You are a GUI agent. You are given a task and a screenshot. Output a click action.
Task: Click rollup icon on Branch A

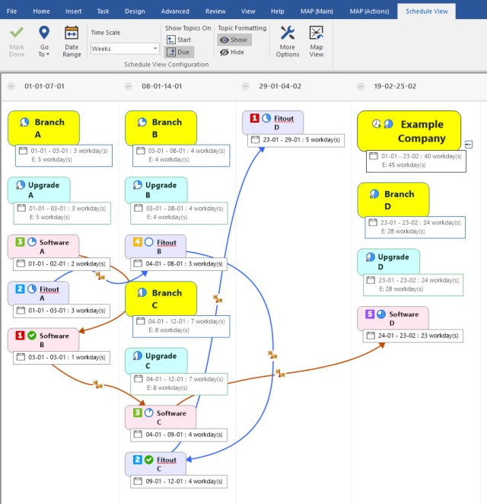tap(24, 122)
